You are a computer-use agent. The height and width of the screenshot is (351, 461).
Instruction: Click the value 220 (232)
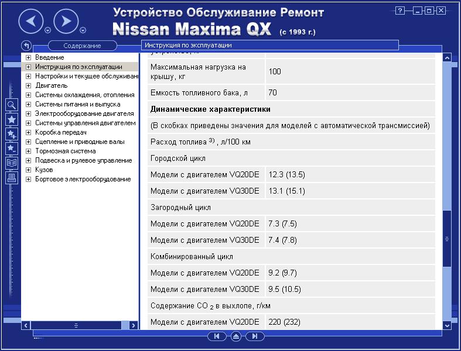284,322
